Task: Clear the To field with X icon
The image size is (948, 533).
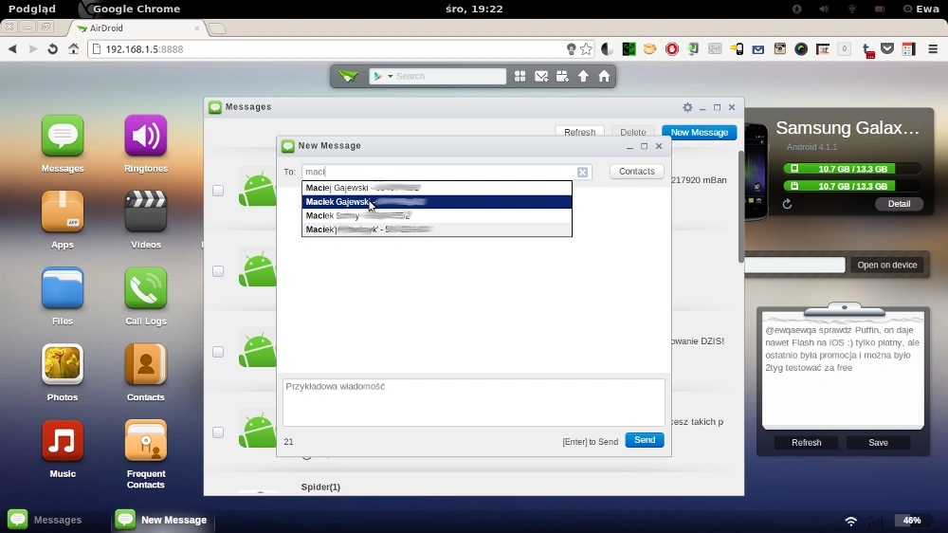Action: click(x=582, y=173)
